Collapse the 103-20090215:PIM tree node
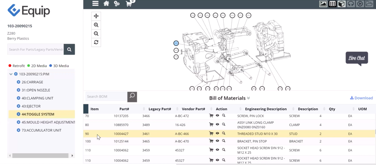376x165 pixels. pos(11,74)
